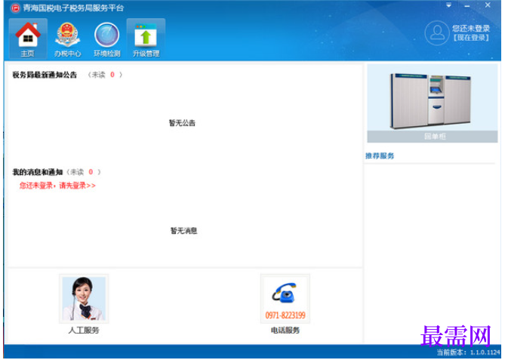Click the 0971-8223199 phone number
This screenshot has width=505, height=360.
[x=285, y=315]
